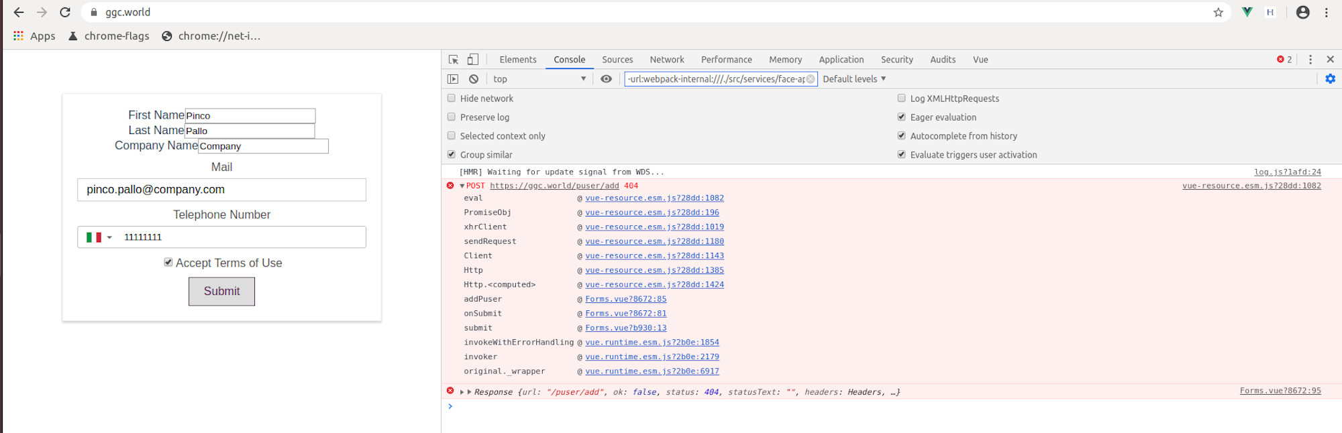Viewport: 1342px width, 433px height.
Task: Reload the ggc.world page
Action: 65,12
